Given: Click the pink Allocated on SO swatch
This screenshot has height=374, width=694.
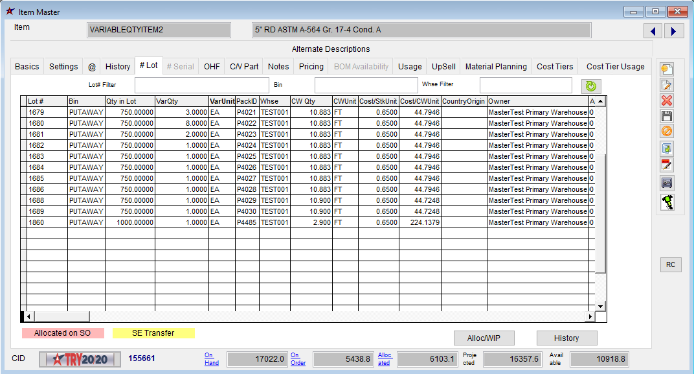Looking at the screenshot, I should pos(63,333).
